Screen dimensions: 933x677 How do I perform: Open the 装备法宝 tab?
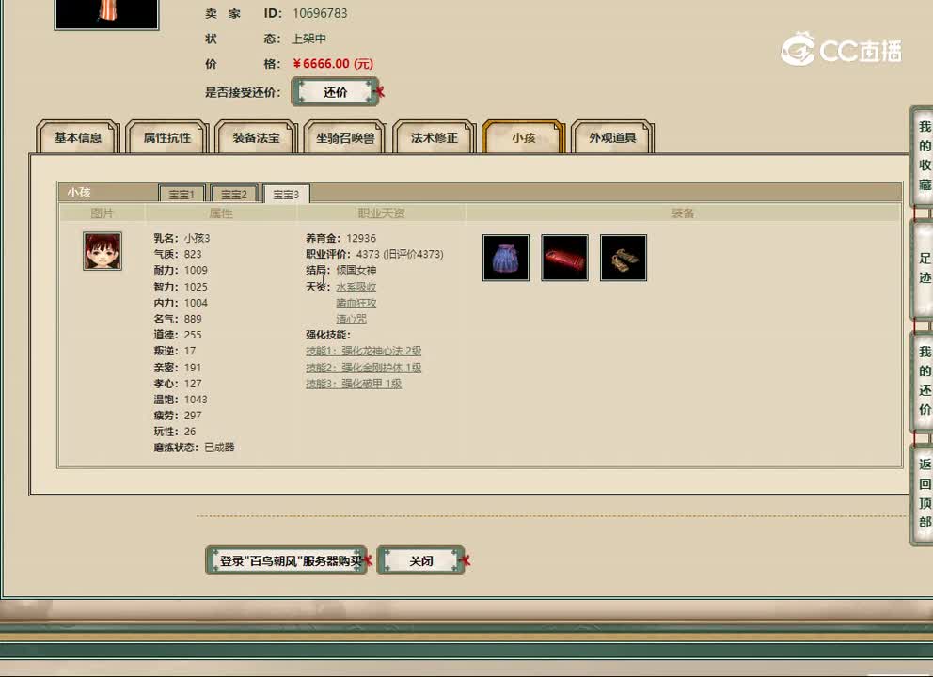point(256,136)
